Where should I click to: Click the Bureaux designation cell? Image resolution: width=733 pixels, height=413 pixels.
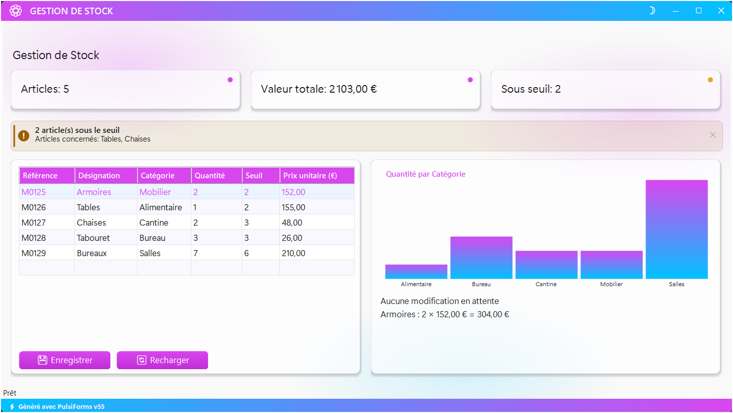[x=106, y=253]
